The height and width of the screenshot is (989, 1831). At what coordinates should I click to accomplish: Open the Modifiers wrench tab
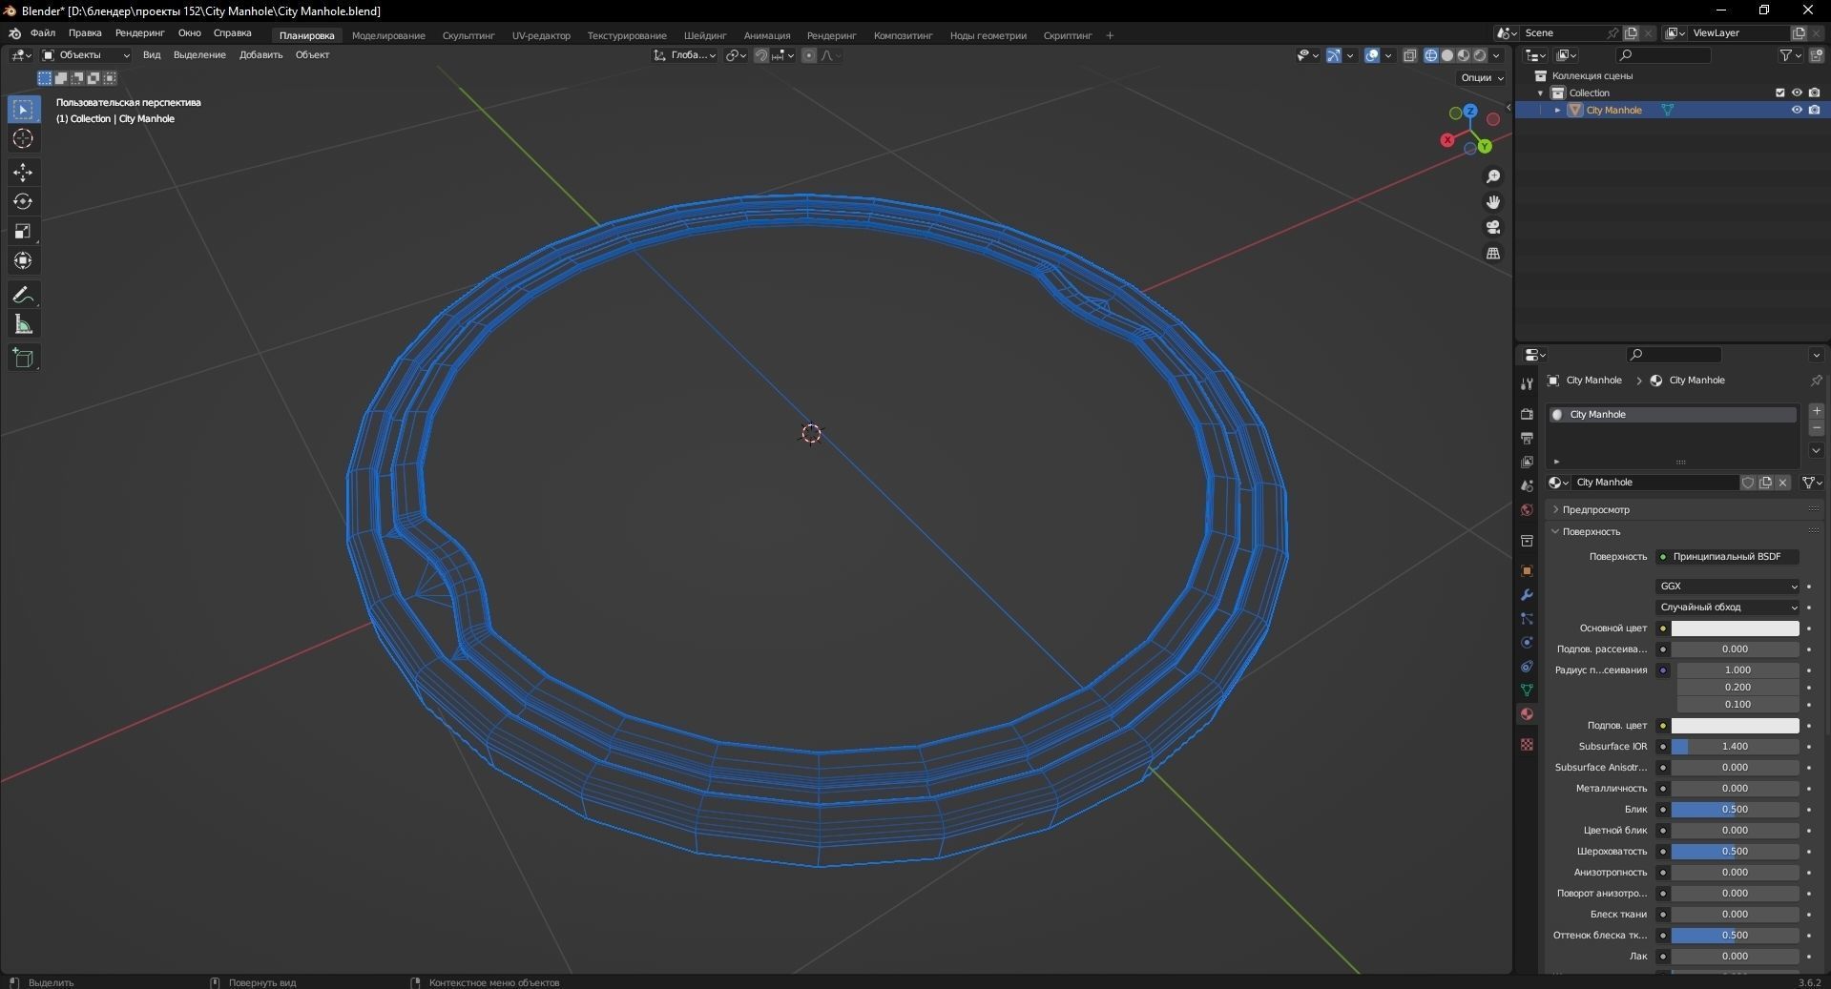pos(1527,594)
